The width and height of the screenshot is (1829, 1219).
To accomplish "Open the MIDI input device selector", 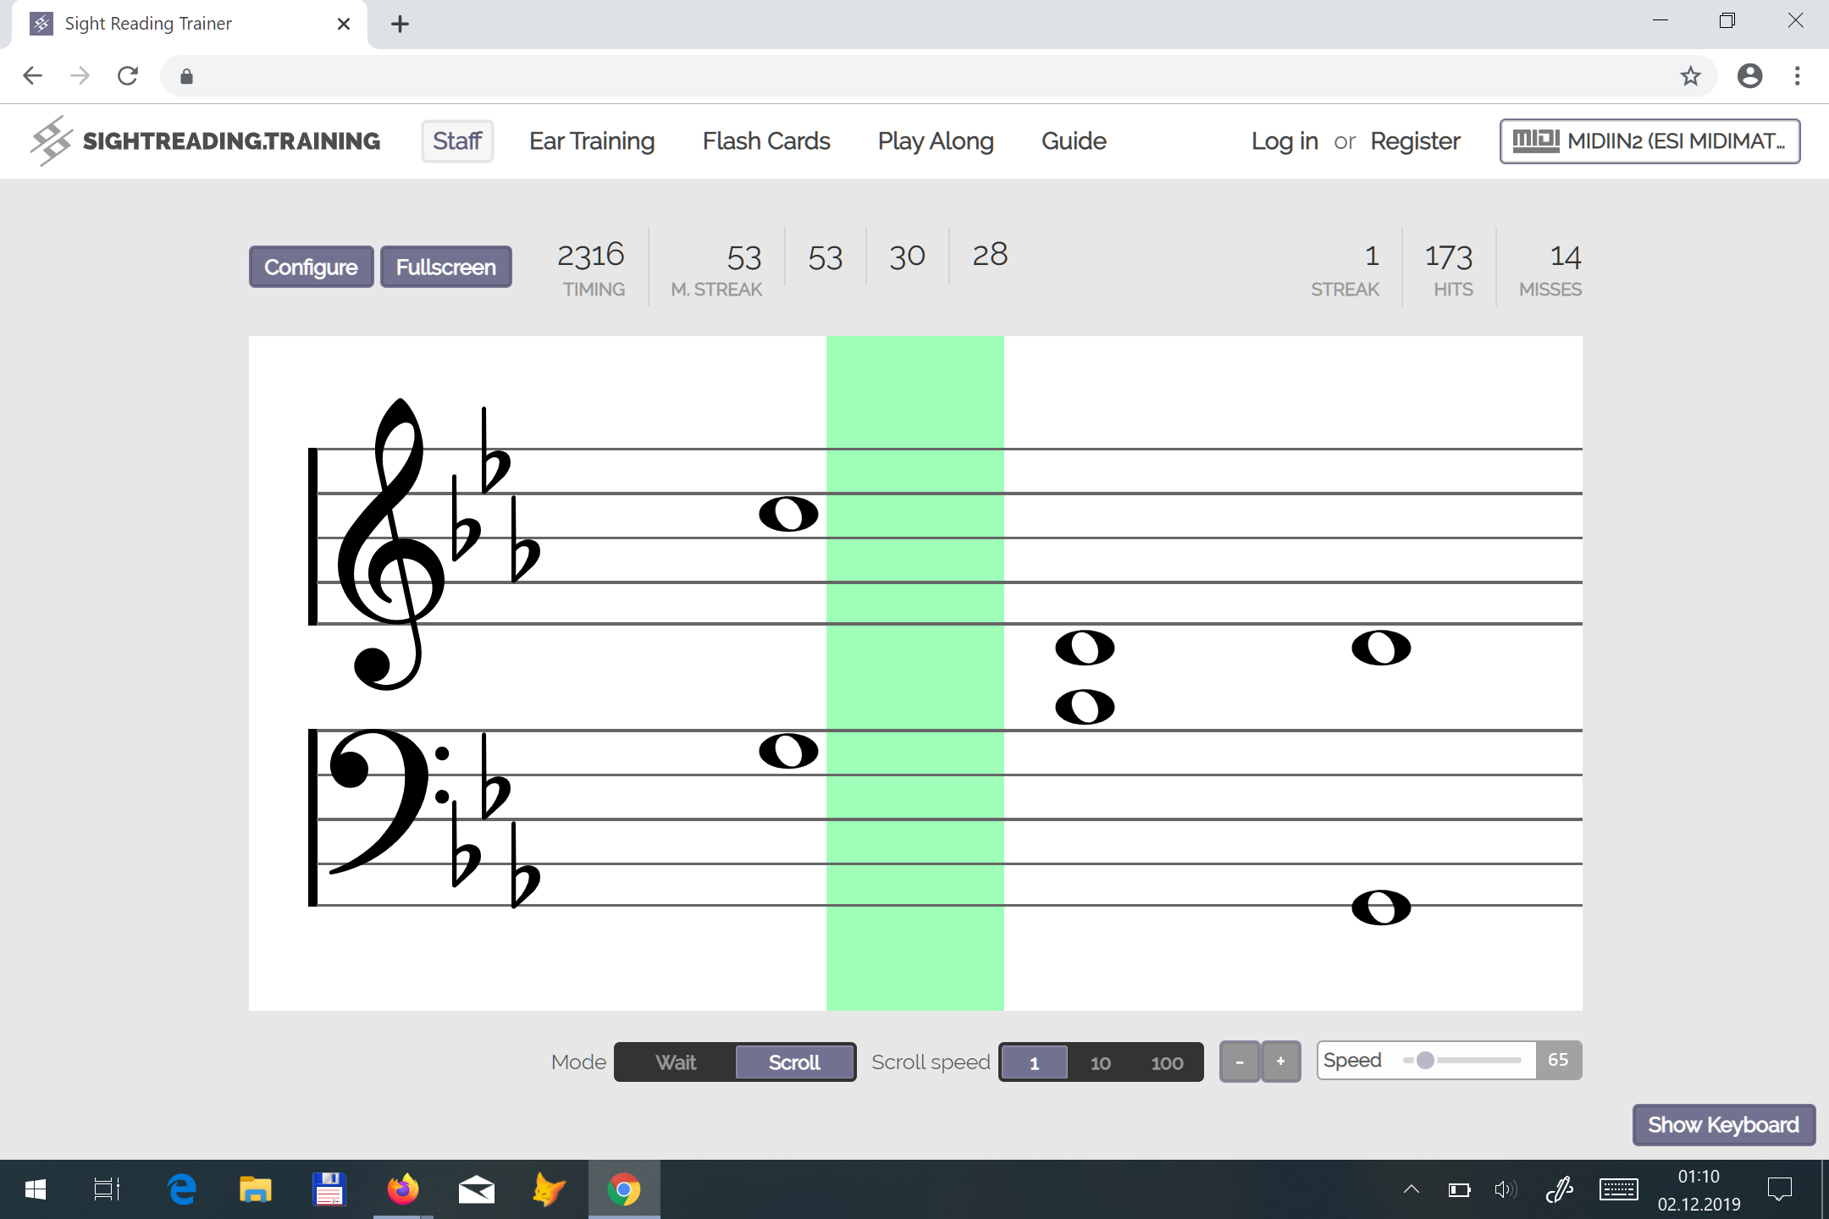I will point(1649,141).
